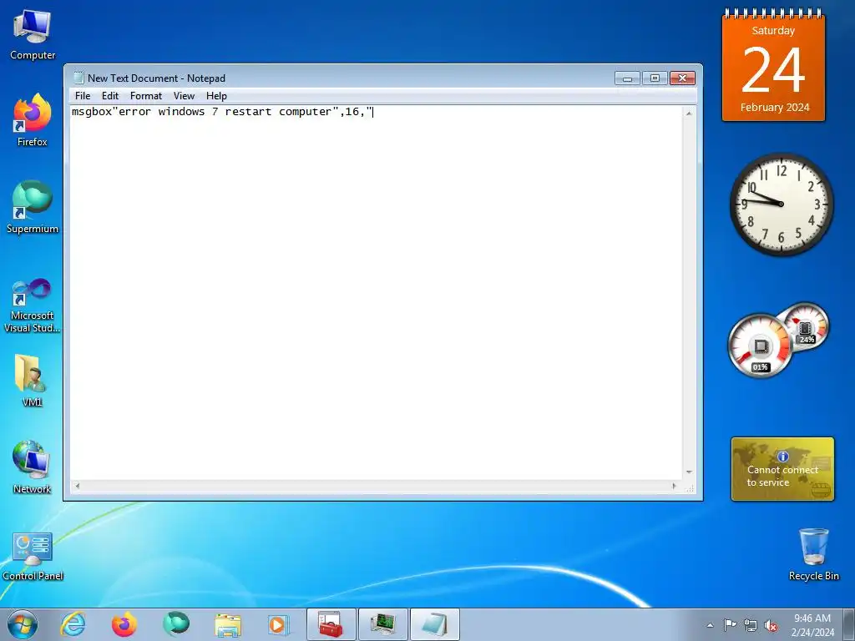Click the horizontal scrollbar right arrow in Notepad
This screenshot has width=855, height=641.
[x=675, y=486]
